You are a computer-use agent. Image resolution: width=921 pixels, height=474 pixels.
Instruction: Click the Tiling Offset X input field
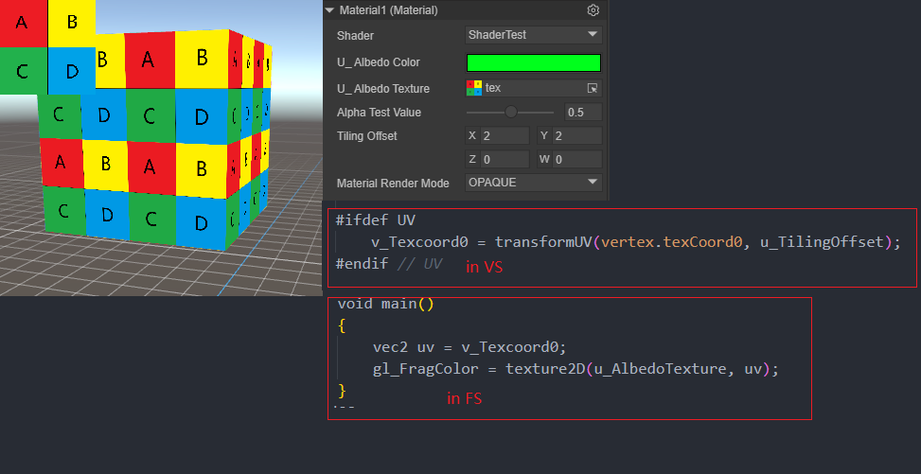coord(505,136)
